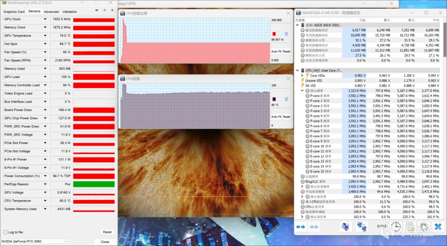This screenshot has height=246, width=447.
Task: Click the GPU-Z screenshot camera icon
Action: 97,10
